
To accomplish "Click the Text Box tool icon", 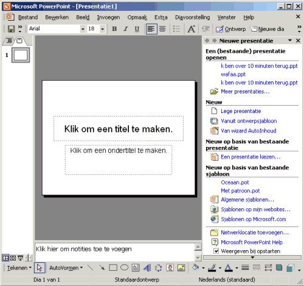I will 136,268.
